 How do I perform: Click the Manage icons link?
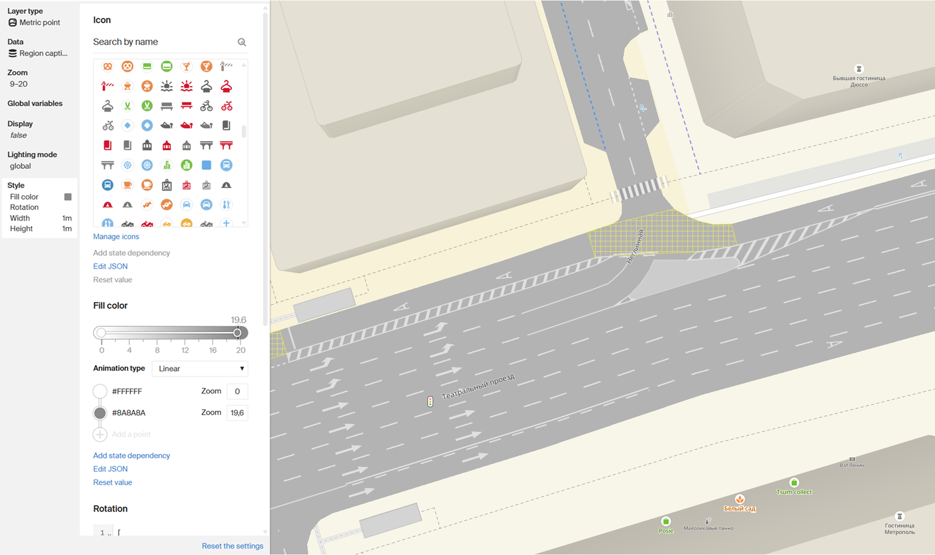click(x=116, y=236)
